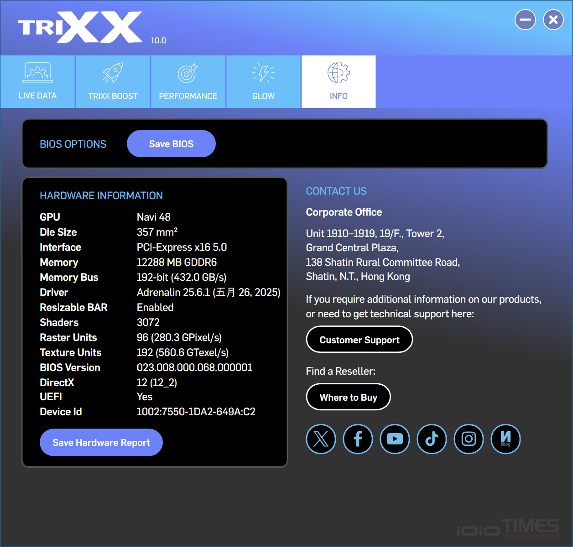Select the INFO tab

click(339, 82)
